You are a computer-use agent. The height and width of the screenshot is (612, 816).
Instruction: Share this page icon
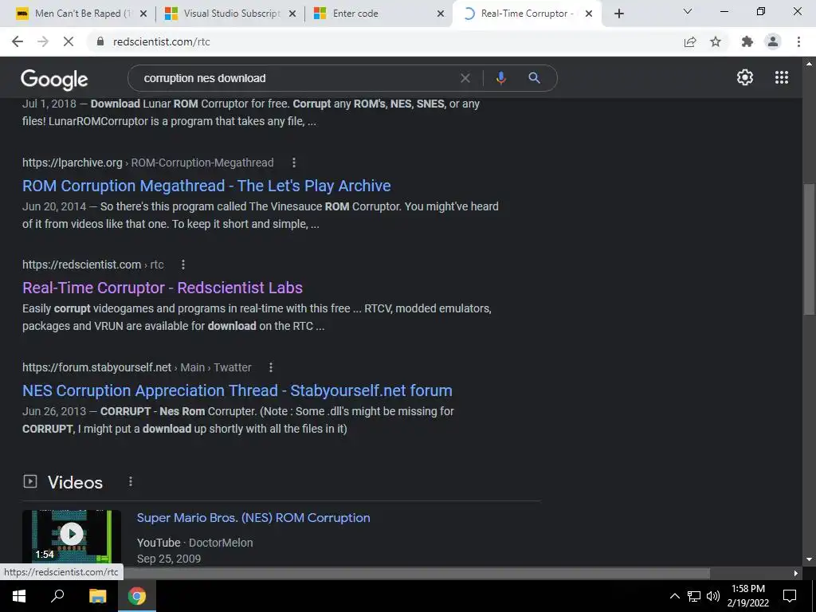pyautogui.click(x=690, y=41)
